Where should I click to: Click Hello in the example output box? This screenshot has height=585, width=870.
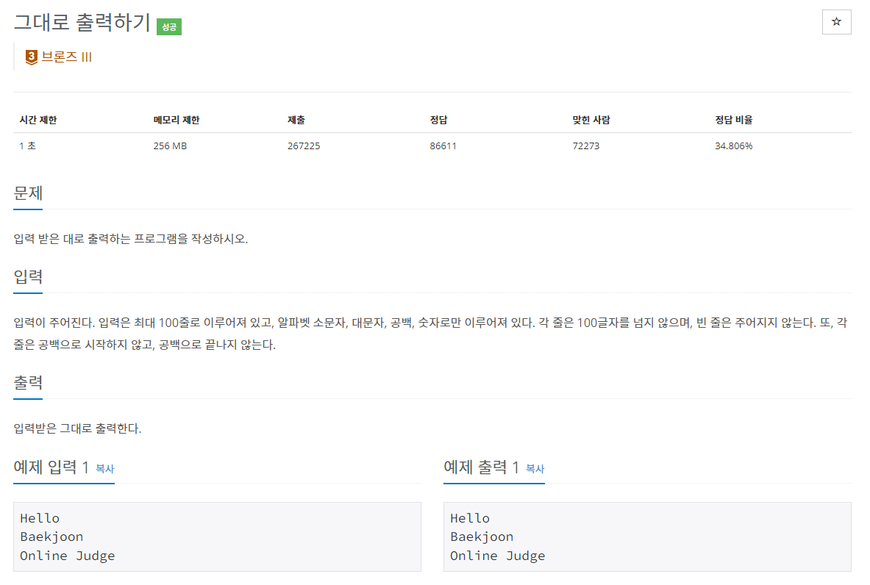pyautogui.click(x=470, y=518)
